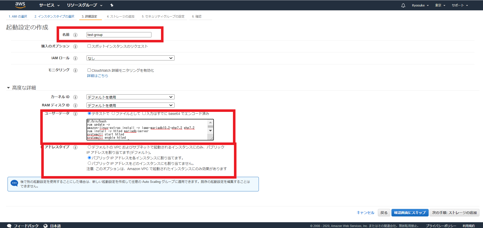
Task: Click the user data textarea resize handle
Action: pos(212,138)
